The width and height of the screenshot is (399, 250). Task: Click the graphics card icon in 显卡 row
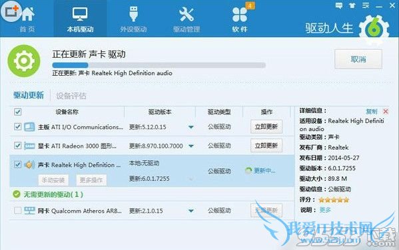29,146
